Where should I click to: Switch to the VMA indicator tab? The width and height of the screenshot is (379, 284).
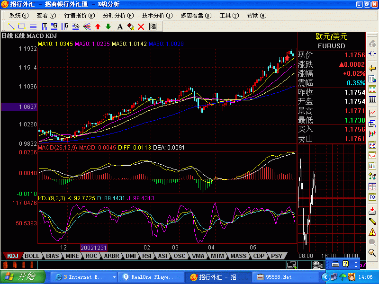click(x=198, y=256)
